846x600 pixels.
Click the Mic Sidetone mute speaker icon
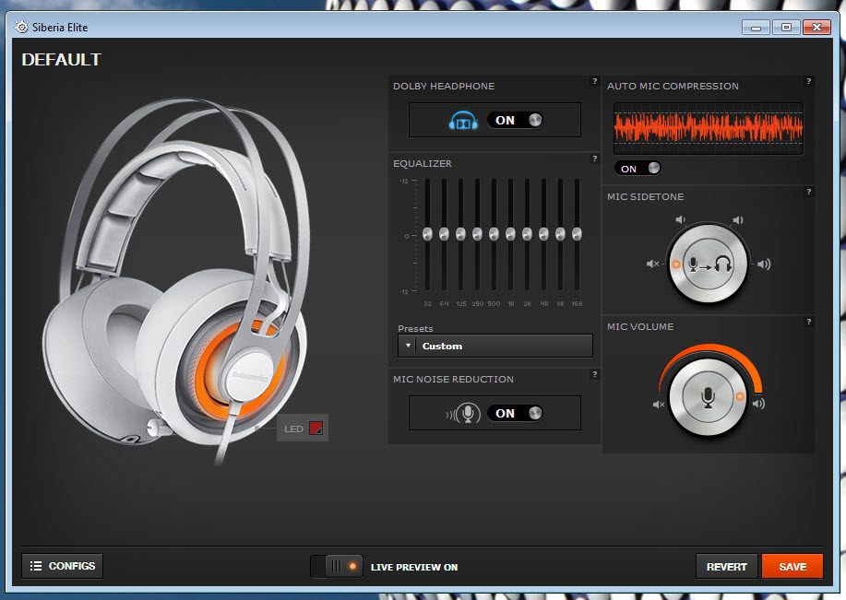point(653,264)
